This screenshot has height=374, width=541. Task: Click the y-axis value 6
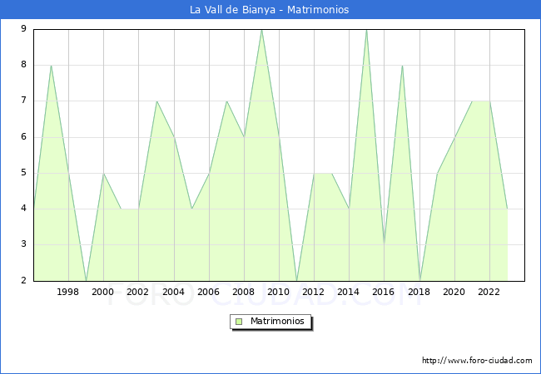23,137
